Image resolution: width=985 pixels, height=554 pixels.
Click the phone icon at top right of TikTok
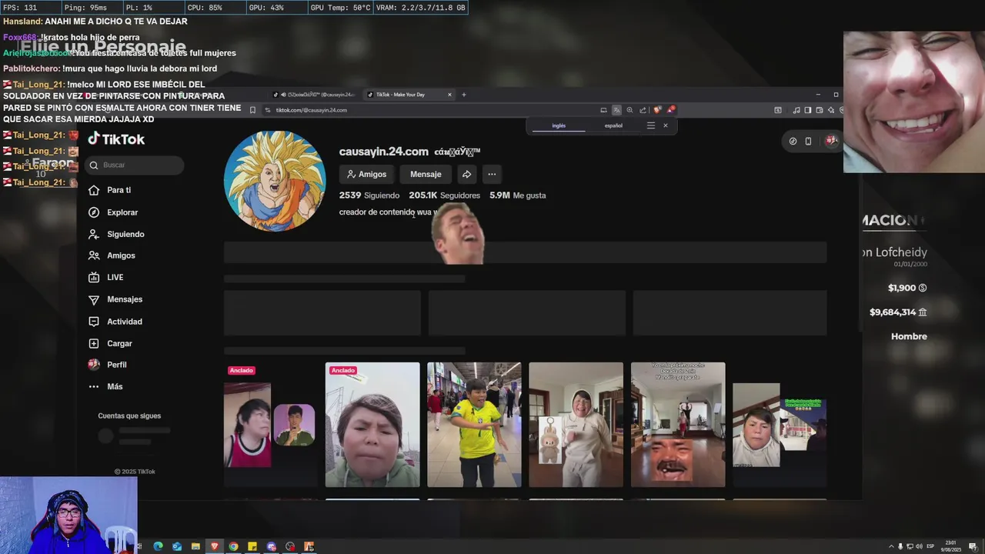tap(808, 141)
